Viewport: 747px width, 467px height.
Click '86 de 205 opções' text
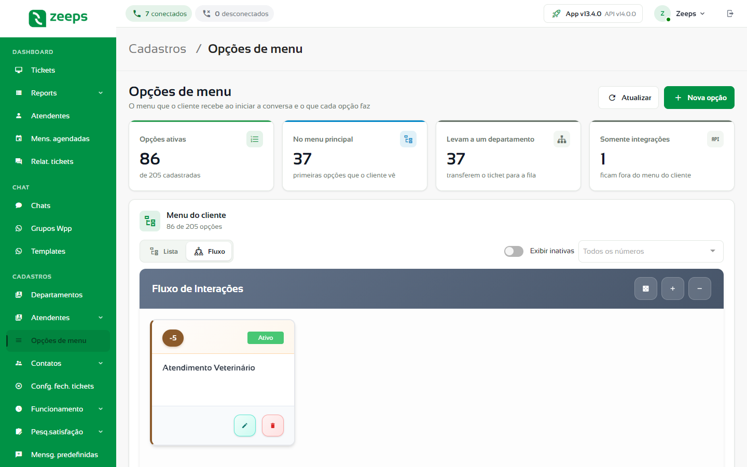pos(194,227)
